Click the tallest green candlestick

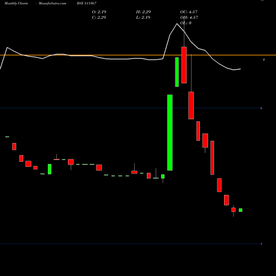click(170, 132)
